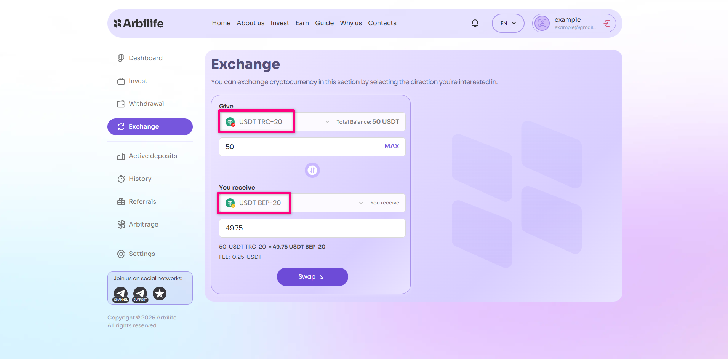This screenshot has width=728, height=359.
Task: Click the Give amount input field
Action: [x=301, y=147]
